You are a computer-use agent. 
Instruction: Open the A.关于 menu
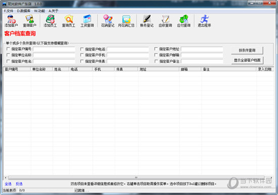pos(54,11)
